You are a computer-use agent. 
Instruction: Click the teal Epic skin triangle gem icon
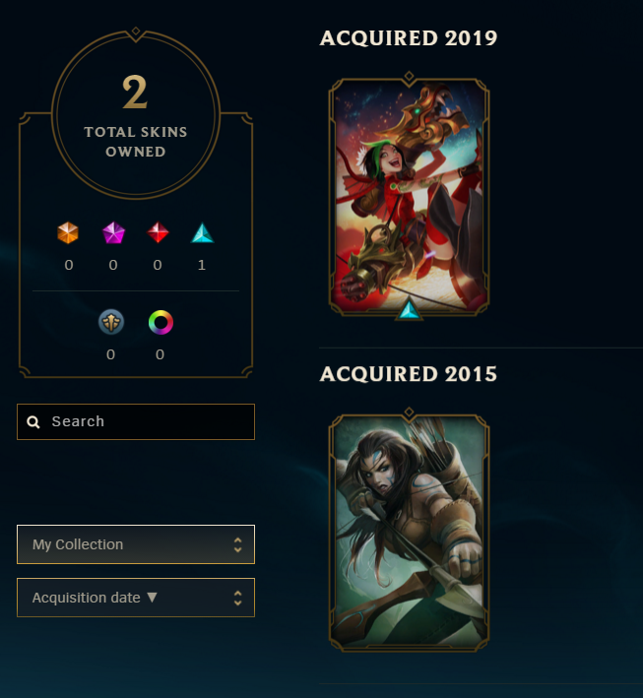click(202, 232)
